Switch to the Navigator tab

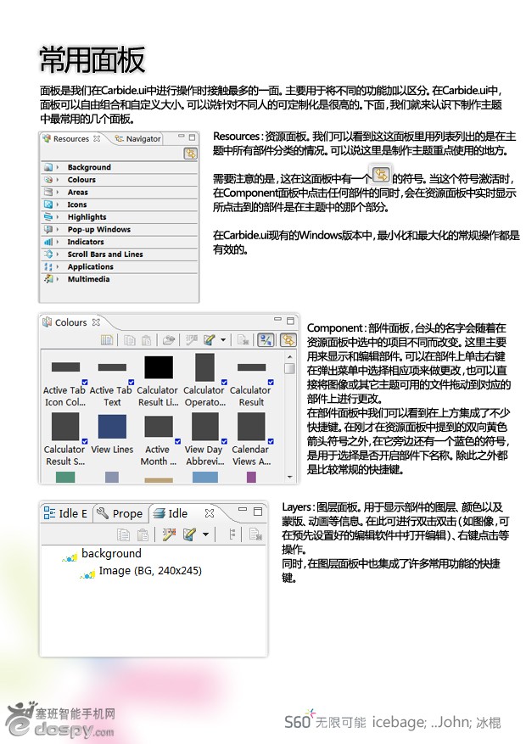tap(137, 138)
